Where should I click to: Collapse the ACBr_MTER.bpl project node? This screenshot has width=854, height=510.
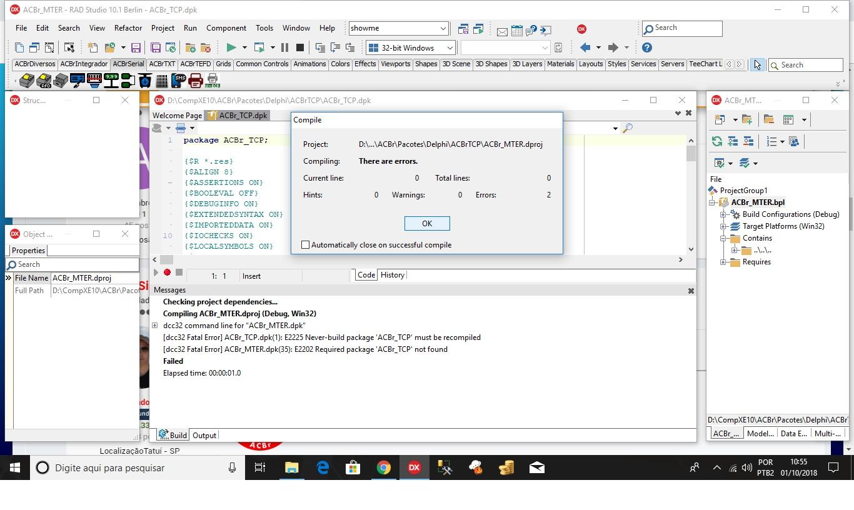[x=712, y=202]
